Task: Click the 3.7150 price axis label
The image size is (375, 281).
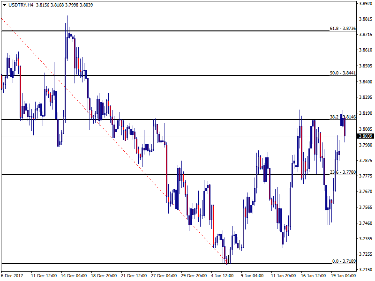Action: [x=365, y=270]
